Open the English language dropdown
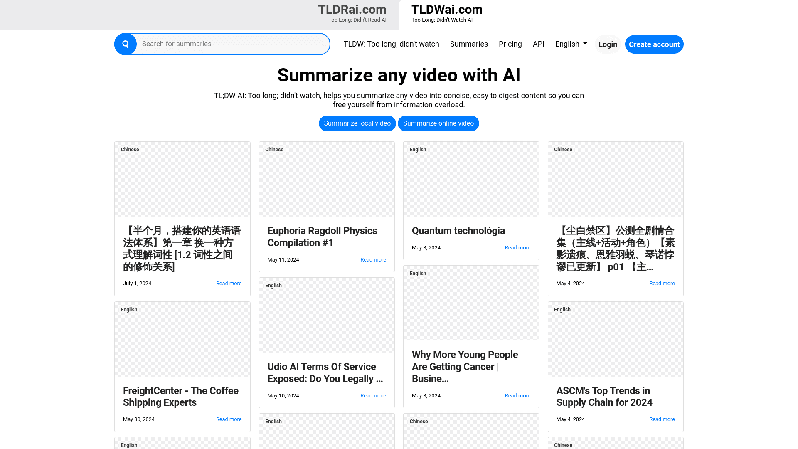The width and height of the screenshot is (798, 449). (x=571, y=44)
